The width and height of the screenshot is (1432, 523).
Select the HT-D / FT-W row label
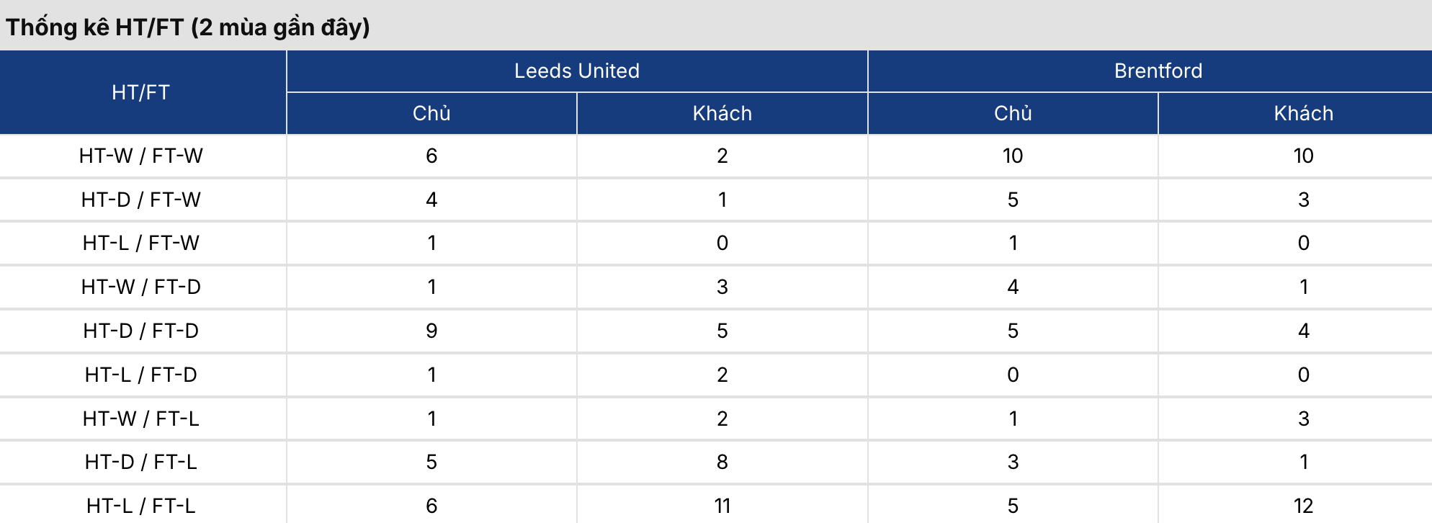[141, 200]
